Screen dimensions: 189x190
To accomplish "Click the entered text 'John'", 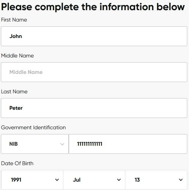I will pos(16,36).
